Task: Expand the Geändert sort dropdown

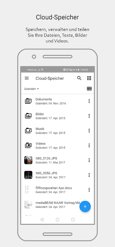Action: [31, 89]
